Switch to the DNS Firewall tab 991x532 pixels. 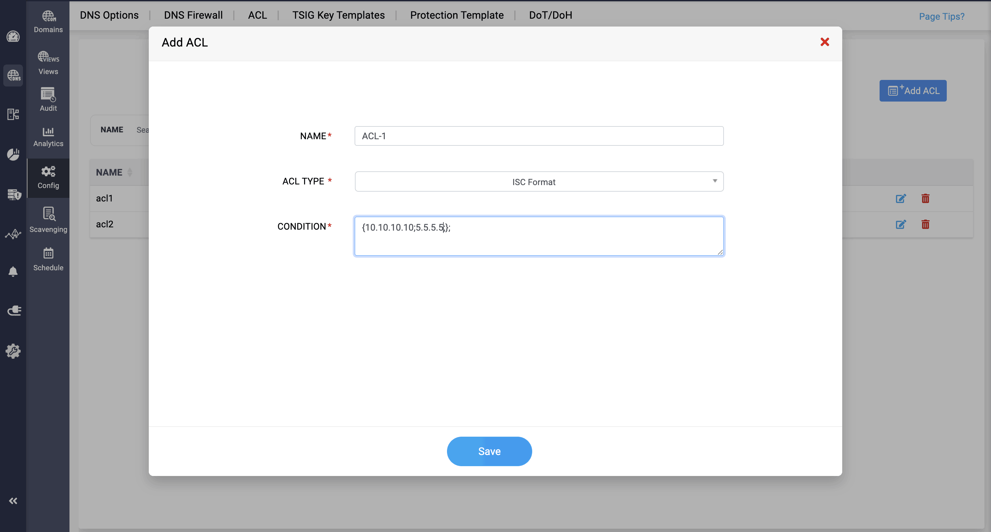(x=193, y=15)
